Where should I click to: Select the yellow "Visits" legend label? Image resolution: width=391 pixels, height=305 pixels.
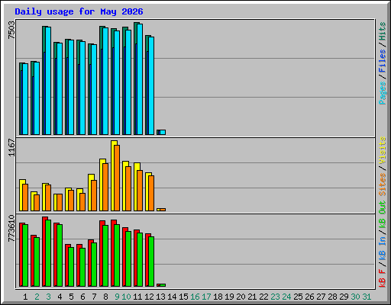382,151
